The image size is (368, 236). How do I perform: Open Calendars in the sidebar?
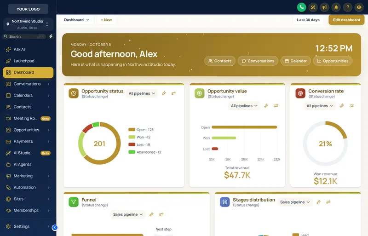(28, 95)
